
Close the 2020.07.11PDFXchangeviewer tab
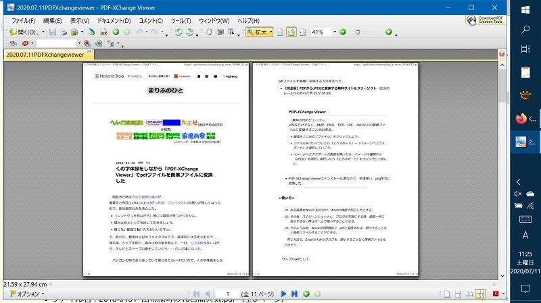[x=89, y=51]
